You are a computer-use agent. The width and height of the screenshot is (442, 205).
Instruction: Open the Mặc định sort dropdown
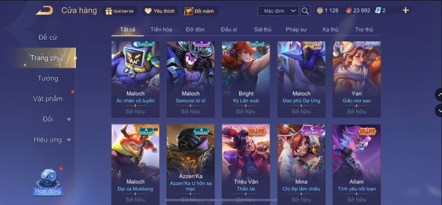278,11
